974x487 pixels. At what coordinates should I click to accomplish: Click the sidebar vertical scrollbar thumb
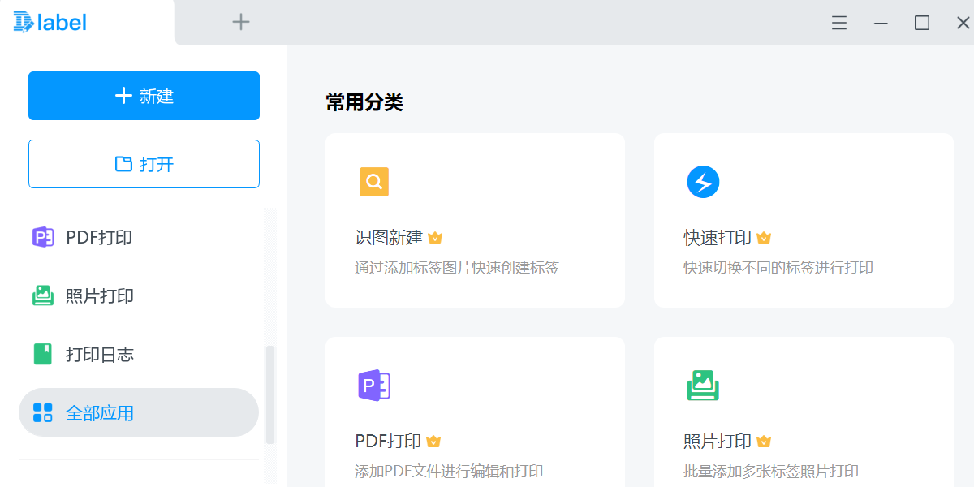[x=270, y=394]
